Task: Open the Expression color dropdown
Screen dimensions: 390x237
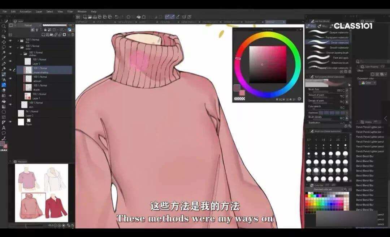Action: point(368,83)
